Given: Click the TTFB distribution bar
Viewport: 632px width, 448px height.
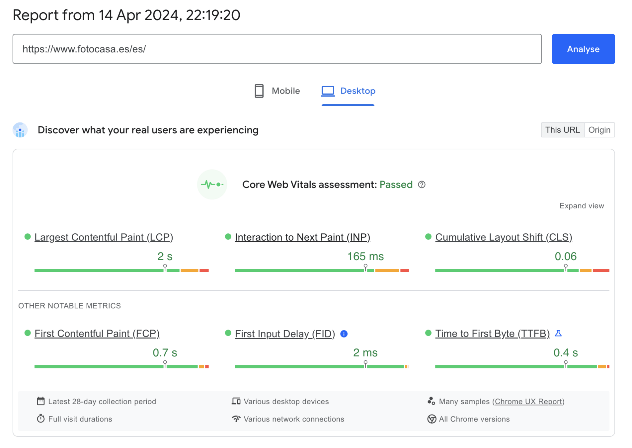Looking at the screenshot, I should point(522,367).
